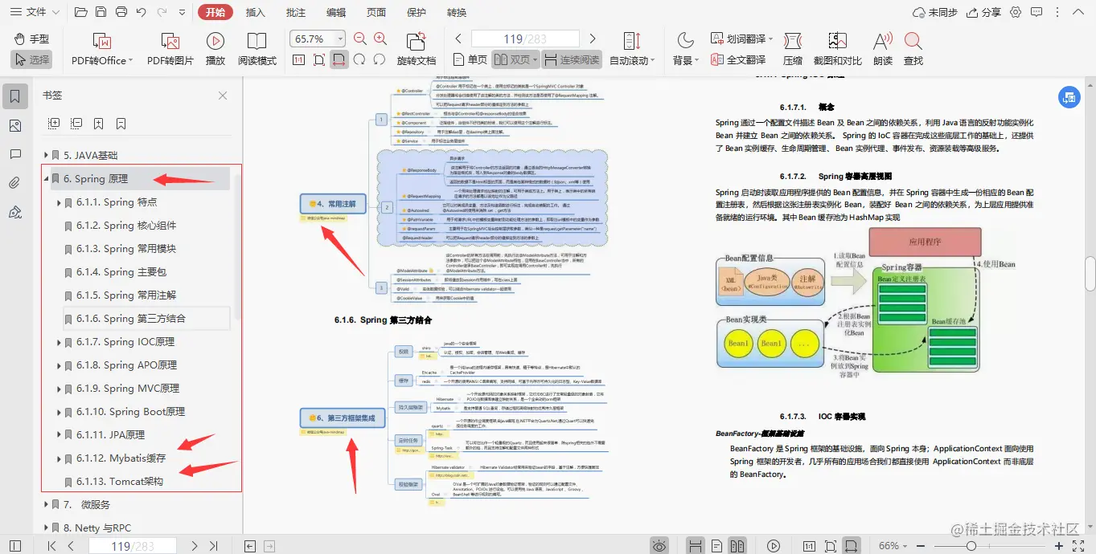1096x554 pixels.
Task: Open attachments panel in left sidebar
Action: [14, 183]
